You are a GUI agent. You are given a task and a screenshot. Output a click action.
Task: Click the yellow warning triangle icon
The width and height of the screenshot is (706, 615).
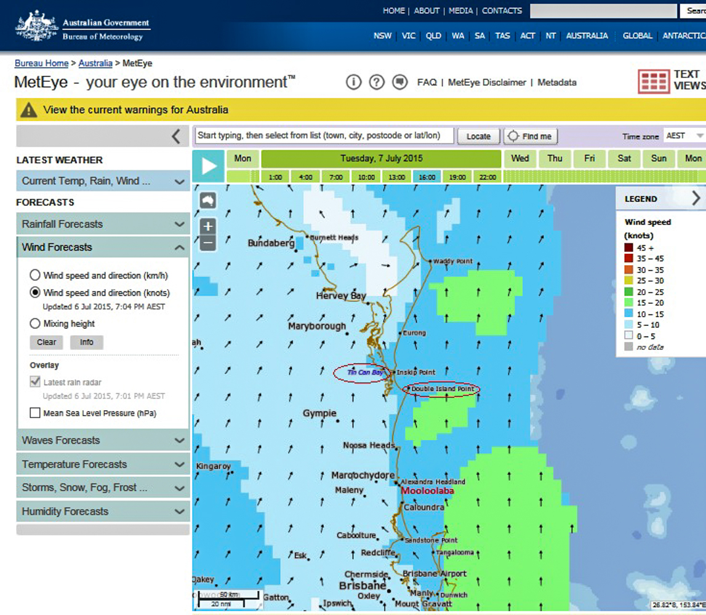coord(28,110)
